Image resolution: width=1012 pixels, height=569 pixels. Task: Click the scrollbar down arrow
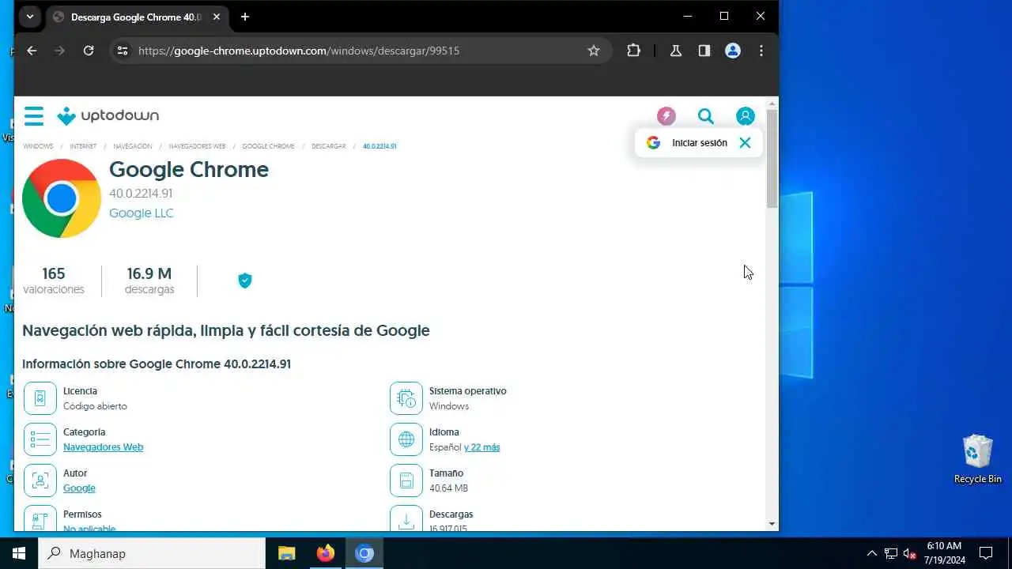click(772, 524)
